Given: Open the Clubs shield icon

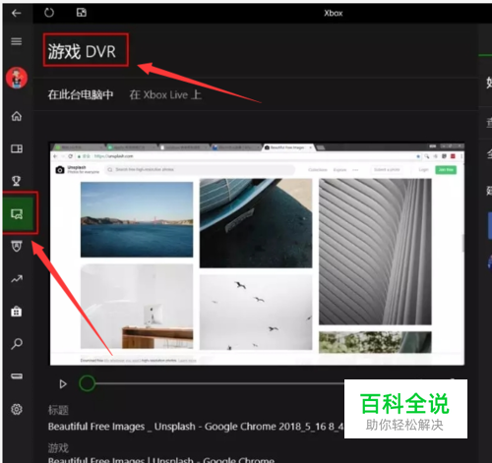Looking at the screenshot, I should click(17, 246).
